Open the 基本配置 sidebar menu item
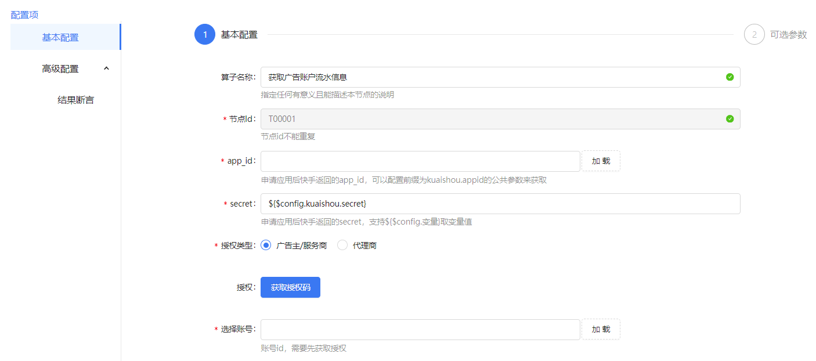 pyautogui.click(x=60, y=37)
